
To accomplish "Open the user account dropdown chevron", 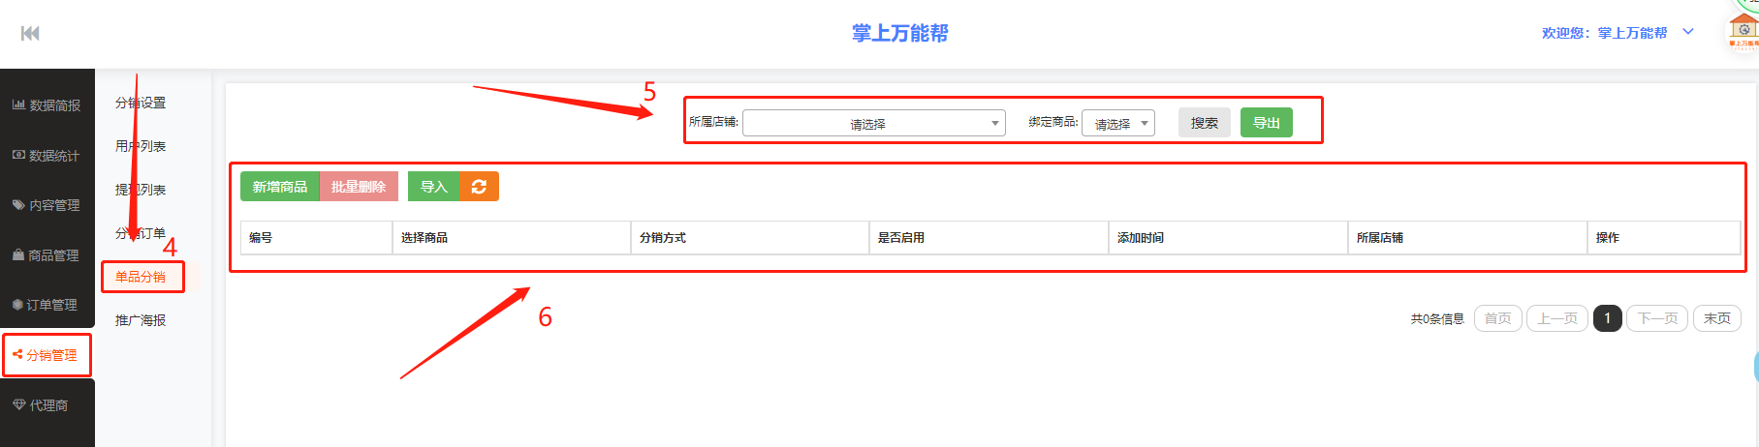I will tap(1688, 32).
